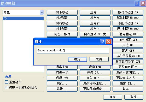The width and height of the screenshot is (146, 102).
Task: Open 更改合成方式... dialog
Action: [x=128, y=78]
